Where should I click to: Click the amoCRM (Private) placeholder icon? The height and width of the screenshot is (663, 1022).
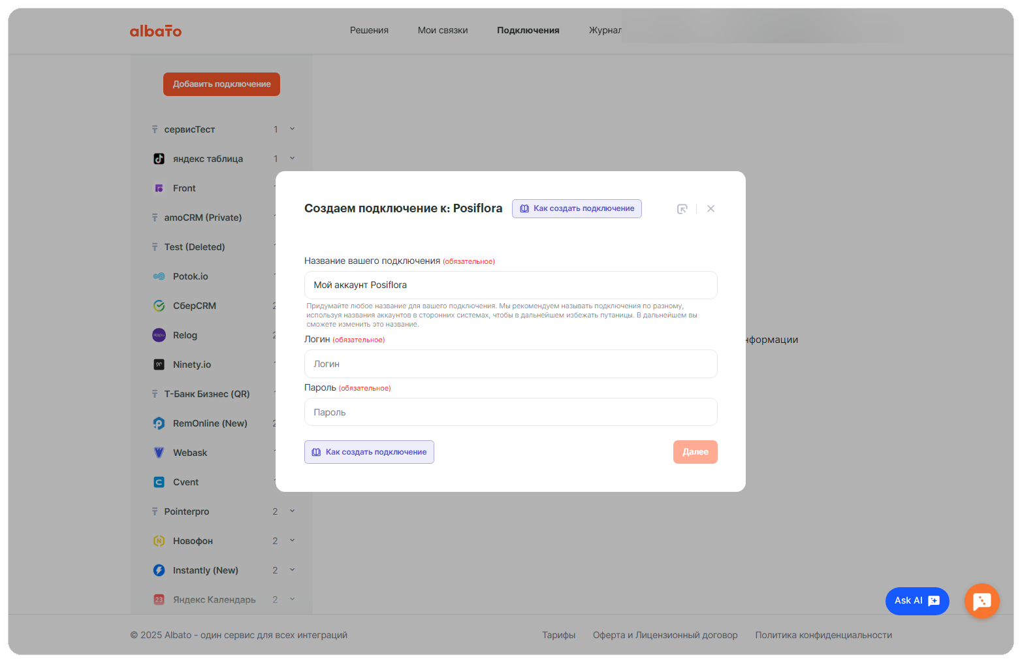(x=155, y=218)
